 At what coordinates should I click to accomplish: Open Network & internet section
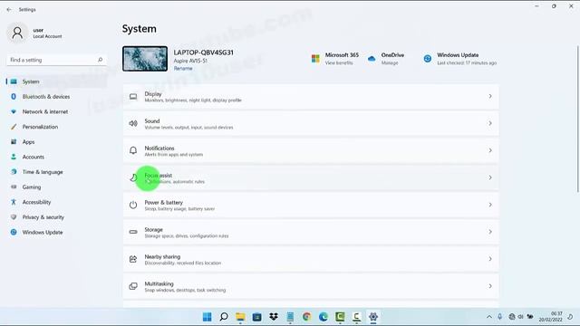(x=56, y=111)
